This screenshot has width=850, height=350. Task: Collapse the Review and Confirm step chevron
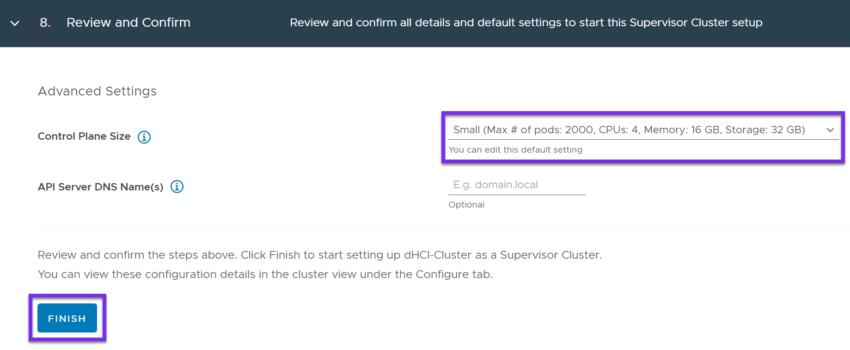point(15,23)
